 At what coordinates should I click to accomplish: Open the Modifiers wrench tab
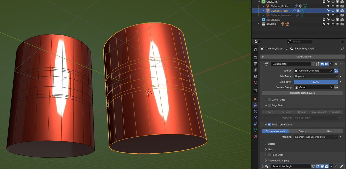click(x=255, y=105)
